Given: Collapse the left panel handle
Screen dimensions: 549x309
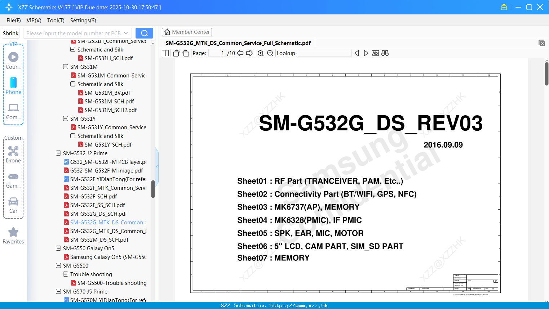Looking at the screenshot, I should [x=157, y=167].
